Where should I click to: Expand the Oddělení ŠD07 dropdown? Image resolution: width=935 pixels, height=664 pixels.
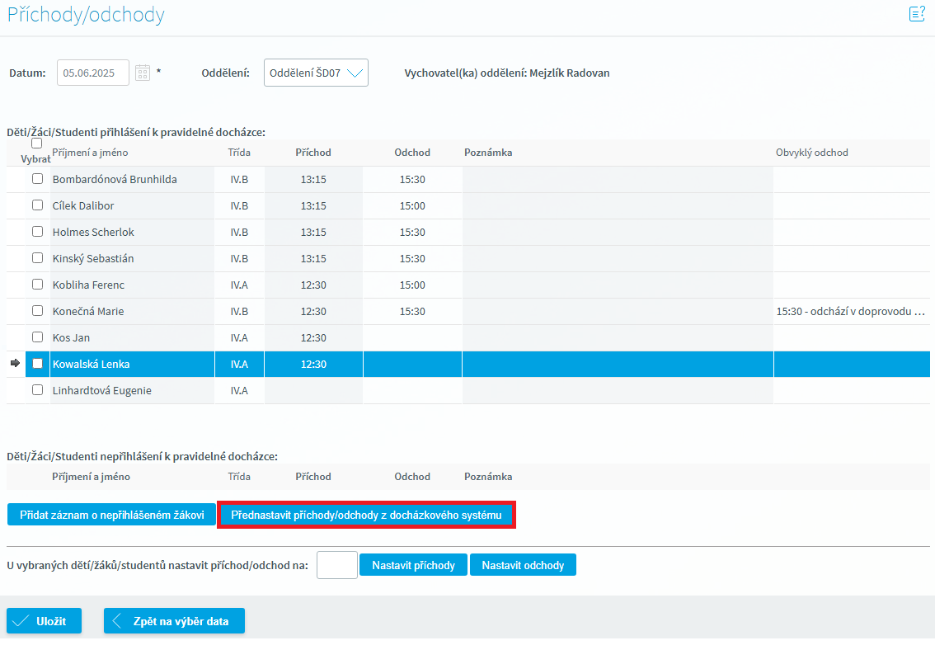(316, 73)
